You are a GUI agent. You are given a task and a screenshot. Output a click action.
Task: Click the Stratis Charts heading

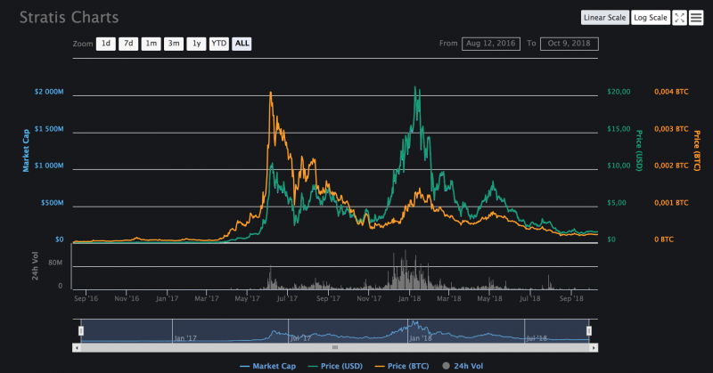point(70,17)
